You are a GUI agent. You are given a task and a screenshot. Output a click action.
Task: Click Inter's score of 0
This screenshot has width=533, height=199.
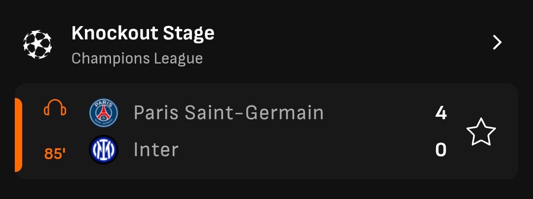441,150
